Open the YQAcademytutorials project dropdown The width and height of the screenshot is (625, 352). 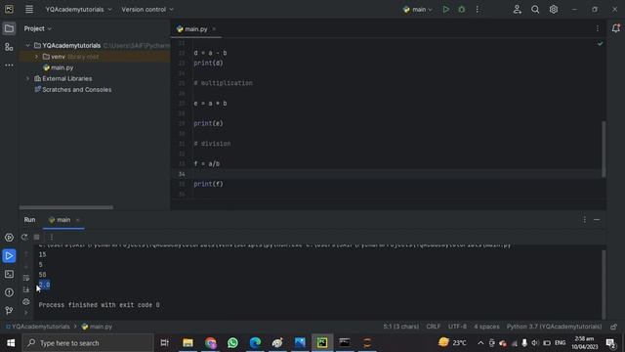(78, 9)
